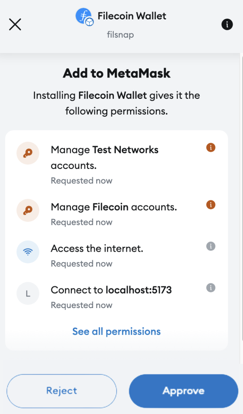Click the Connect to localhost:5173 permission row
Image resolution: width=243 pixels, height=414 pixels.
(111, 290)
